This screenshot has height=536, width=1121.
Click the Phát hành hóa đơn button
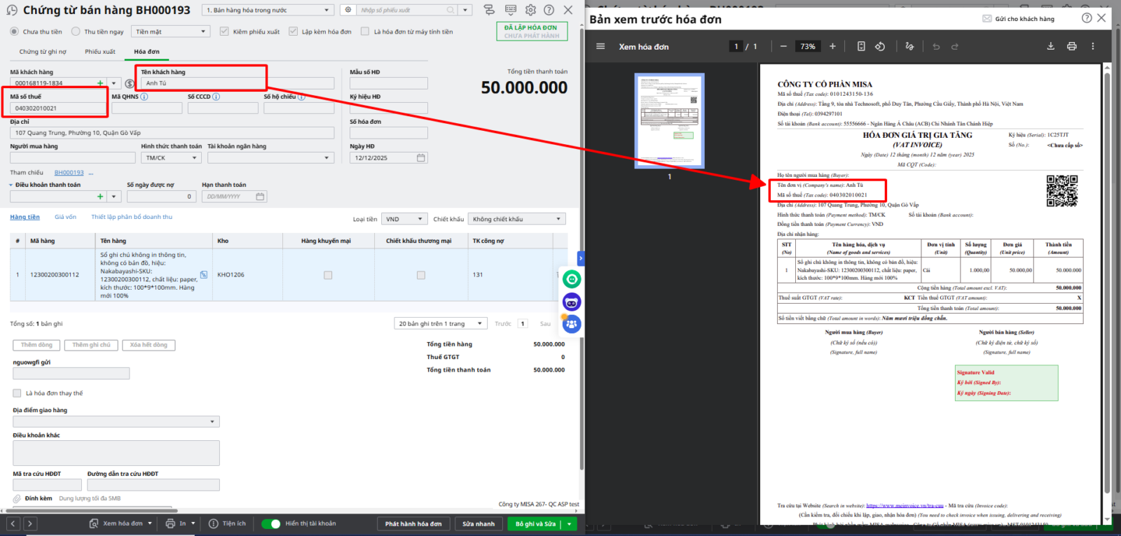pos(413,523)
